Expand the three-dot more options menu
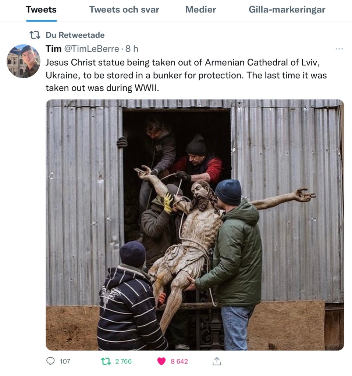The height and width of the screenshot is (376, 352). [339, 49]
